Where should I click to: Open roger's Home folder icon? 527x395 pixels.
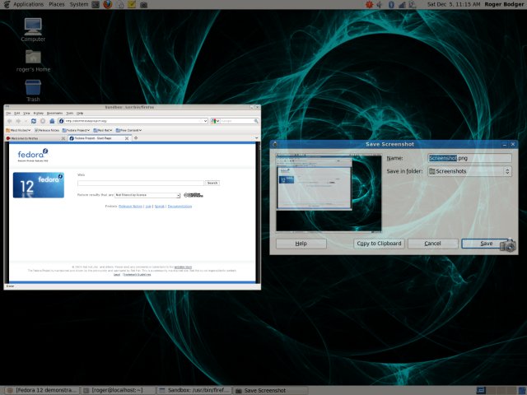[33, 57]
